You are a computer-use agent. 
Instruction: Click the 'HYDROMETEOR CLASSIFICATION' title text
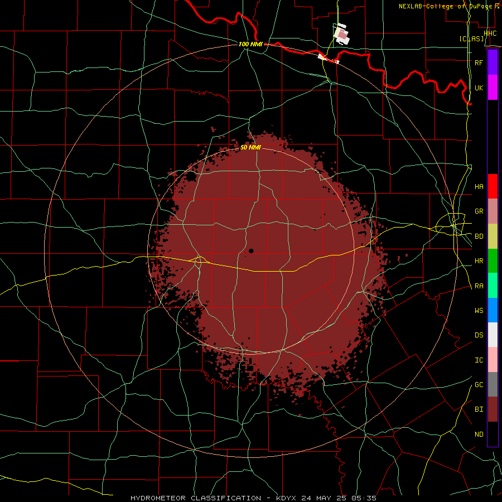coord(196,498)
